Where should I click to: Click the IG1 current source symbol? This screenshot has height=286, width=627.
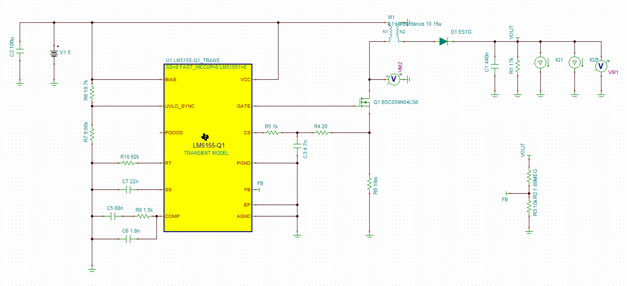coord(541,62)
